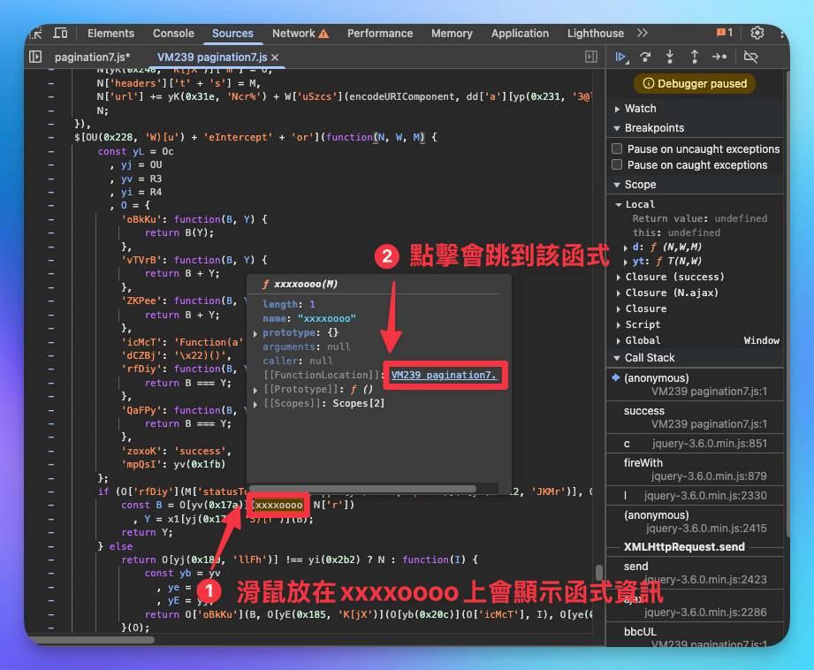Step into next function call
Viewport: 814px width, 670px height.
[x=670, y=57]
